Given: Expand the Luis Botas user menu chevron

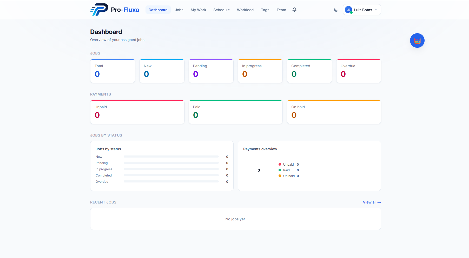Looking at the screenshot, I should point(376,10).
